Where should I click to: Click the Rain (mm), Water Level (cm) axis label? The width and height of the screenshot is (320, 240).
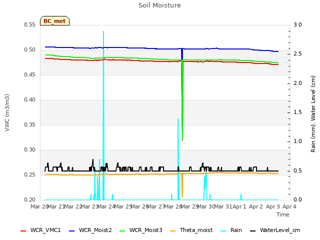pos(313,114)
